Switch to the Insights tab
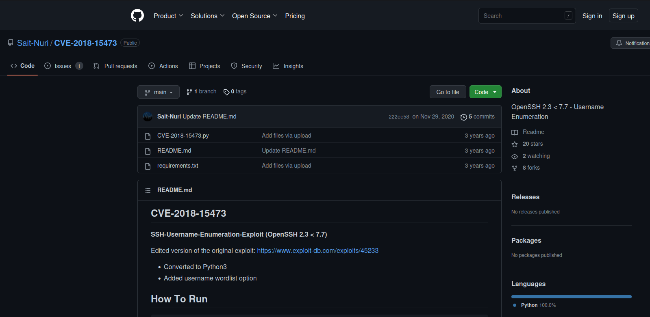650x317 pixels. (288, 66)
